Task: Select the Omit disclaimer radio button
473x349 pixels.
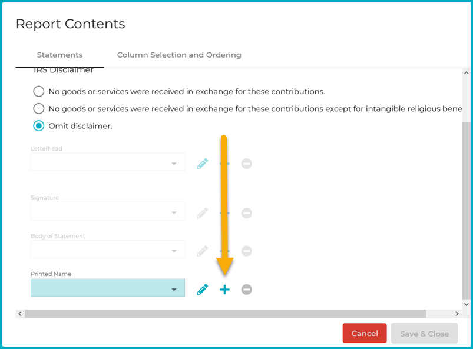Action: 39,126
